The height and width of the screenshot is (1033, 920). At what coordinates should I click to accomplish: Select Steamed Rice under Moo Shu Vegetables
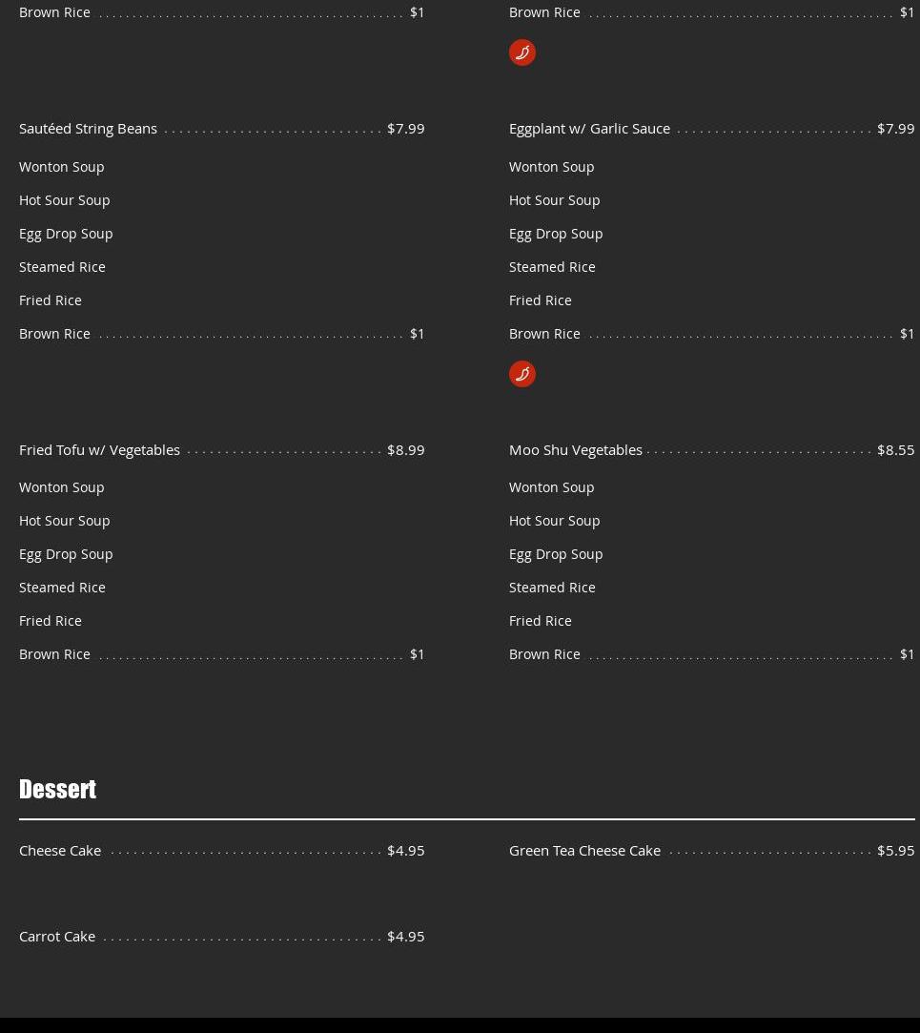[x=552, y=588]
